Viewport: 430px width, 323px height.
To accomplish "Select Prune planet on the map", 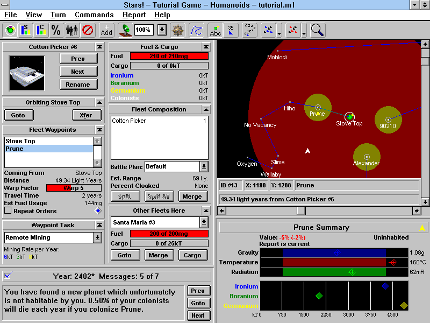I will [318, 107].
